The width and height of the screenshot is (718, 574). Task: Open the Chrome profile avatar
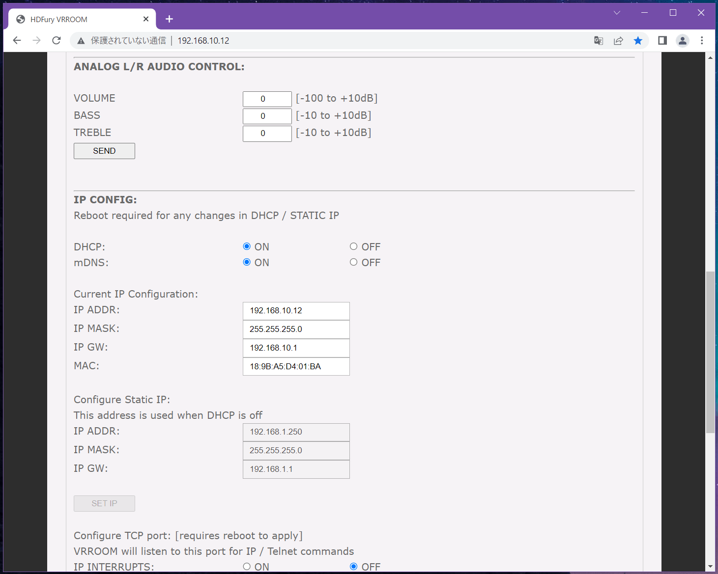[683, 41]
